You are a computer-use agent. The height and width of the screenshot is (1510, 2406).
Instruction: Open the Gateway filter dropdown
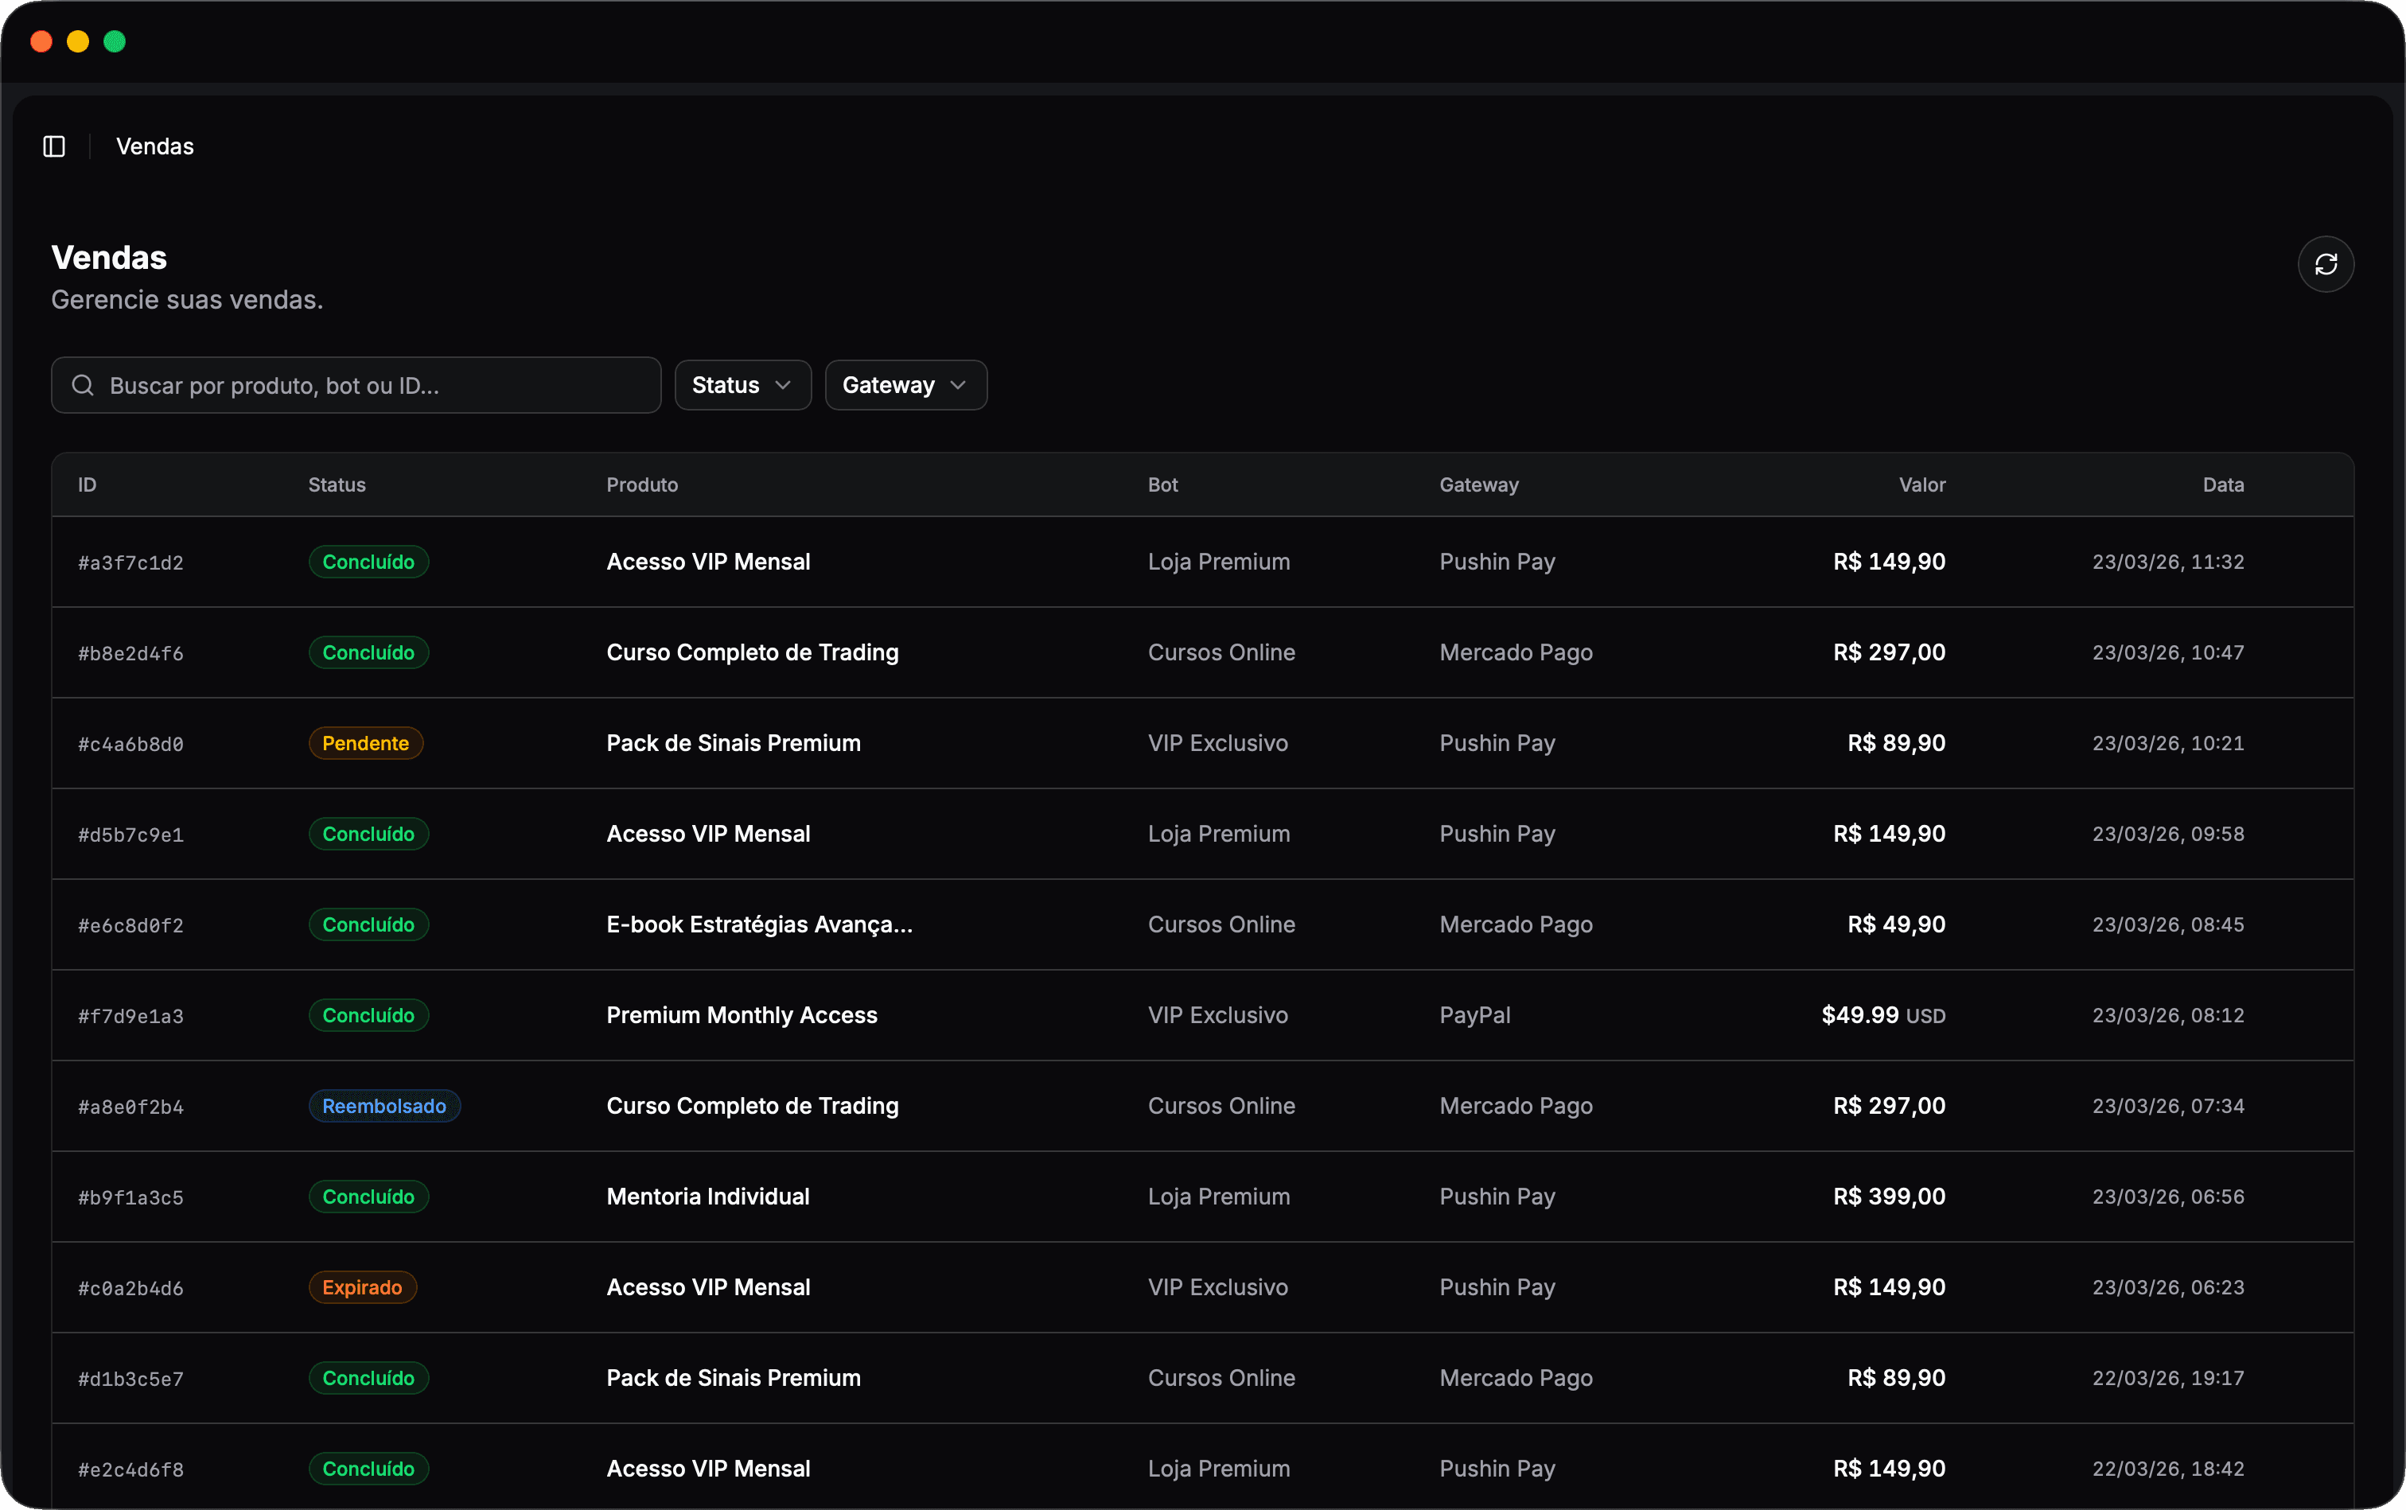(x=905, y=386)
